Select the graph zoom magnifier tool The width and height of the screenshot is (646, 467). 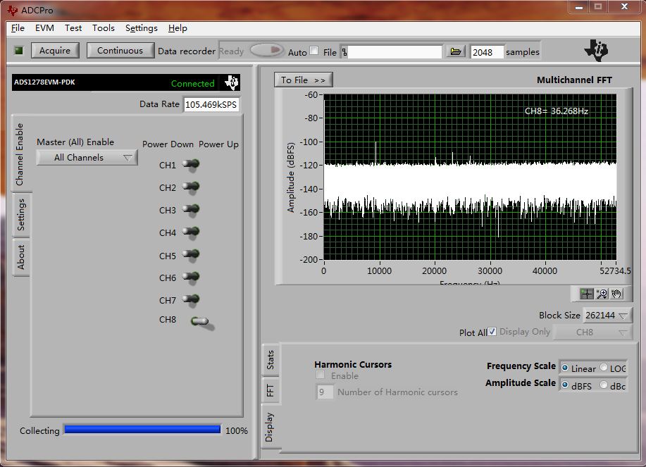(x=602, y=294)
